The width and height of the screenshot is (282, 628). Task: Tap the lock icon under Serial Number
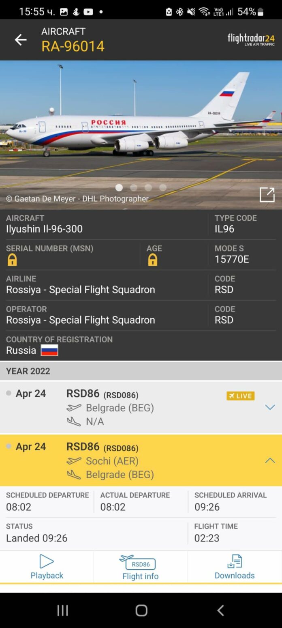11,258
